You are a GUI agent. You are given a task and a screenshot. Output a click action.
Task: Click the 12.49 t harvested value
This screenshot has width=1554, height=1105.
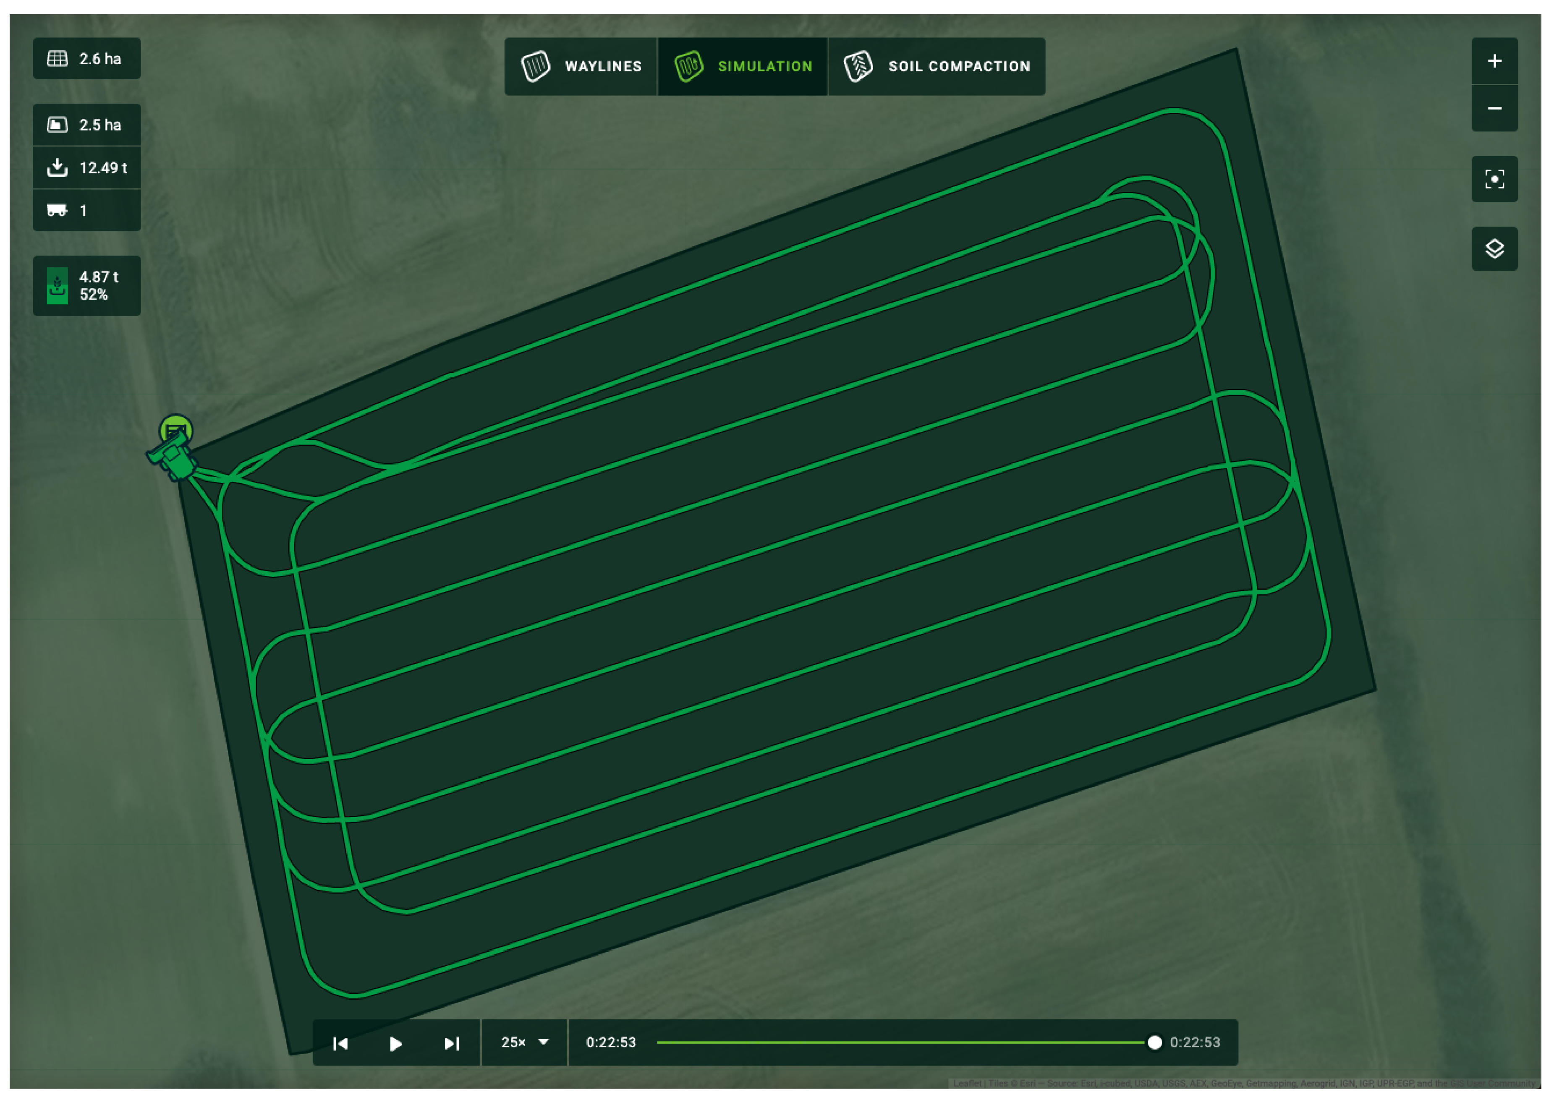pos(103,168)
